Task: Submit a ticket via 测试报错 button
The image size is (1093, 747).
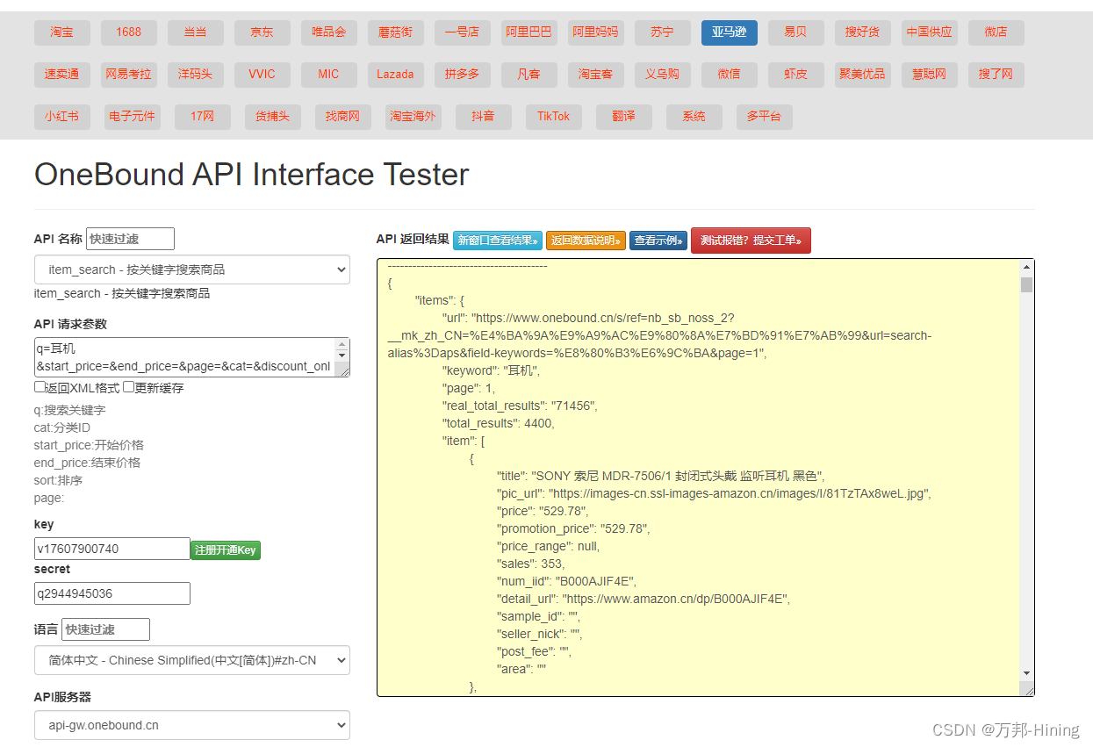Action: point(751,241)
